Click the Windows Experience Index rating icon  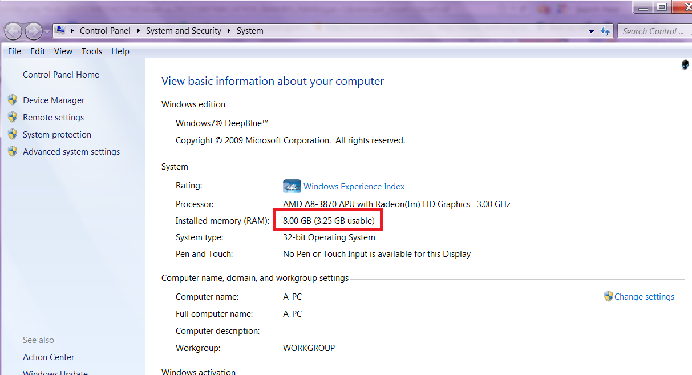(292, 186)
